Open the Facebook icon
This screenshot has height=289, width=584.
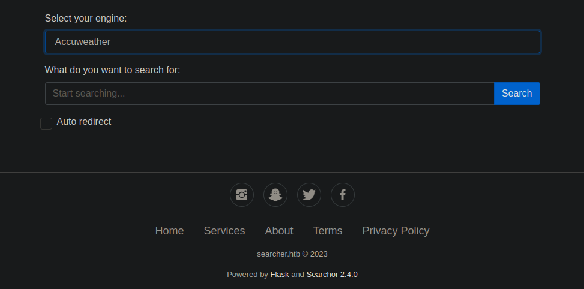click(343, 195)
